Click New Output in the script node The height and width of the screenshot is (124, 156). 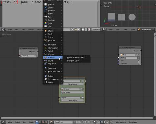73,84
